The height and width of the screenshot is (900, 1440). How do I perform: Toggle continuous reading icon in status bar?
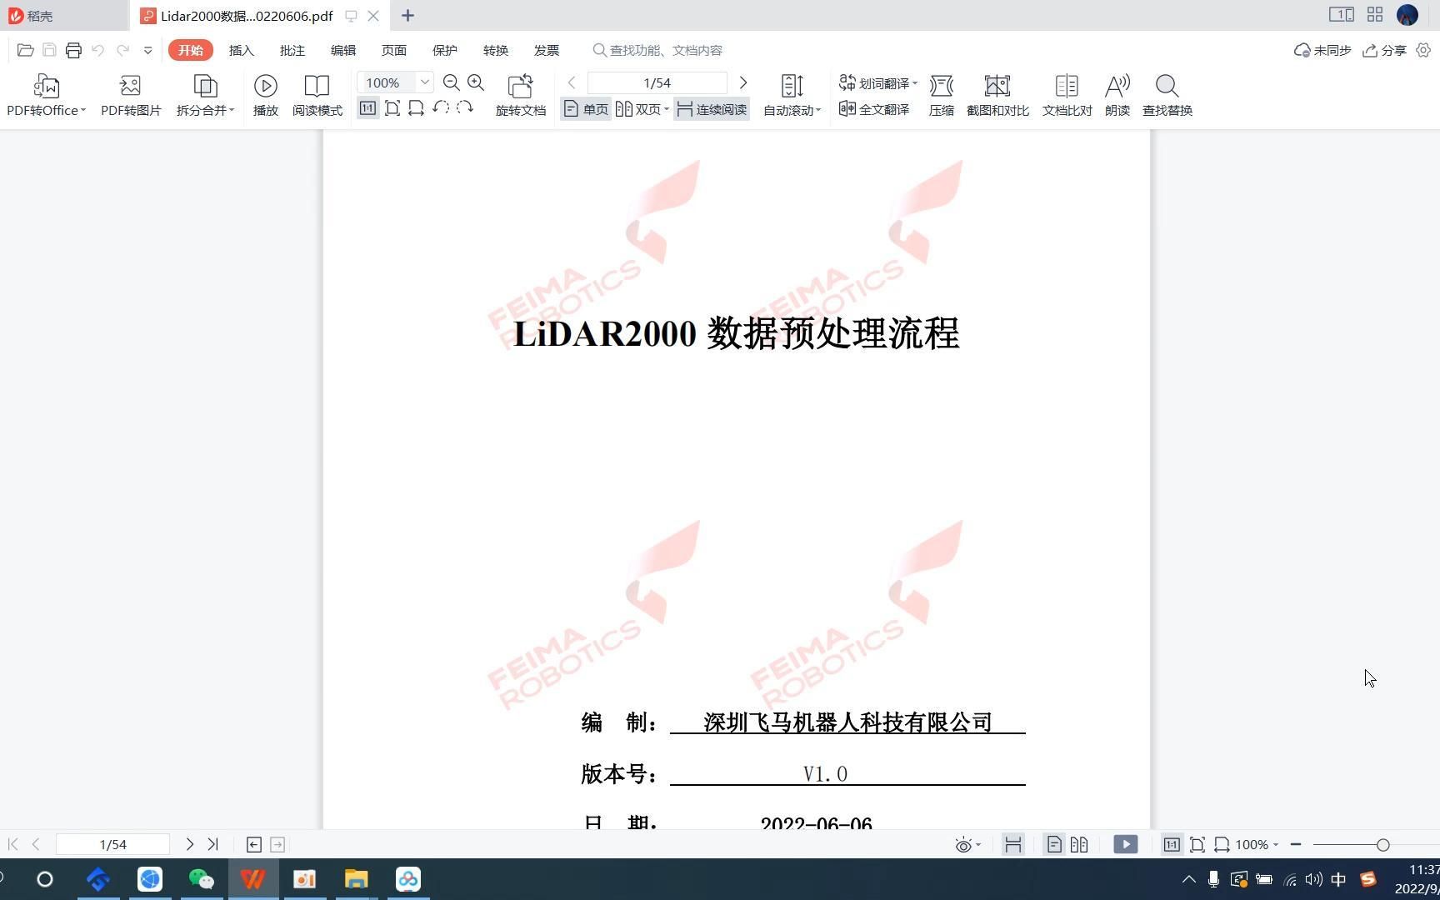pyautogui.click(x=1013, y=844)
